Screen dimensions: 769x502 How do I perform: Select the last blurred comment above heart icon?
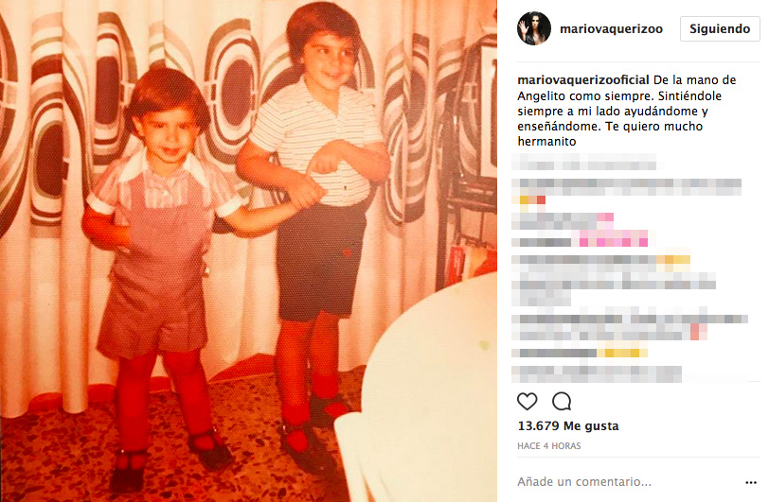[x=597, y=374]
